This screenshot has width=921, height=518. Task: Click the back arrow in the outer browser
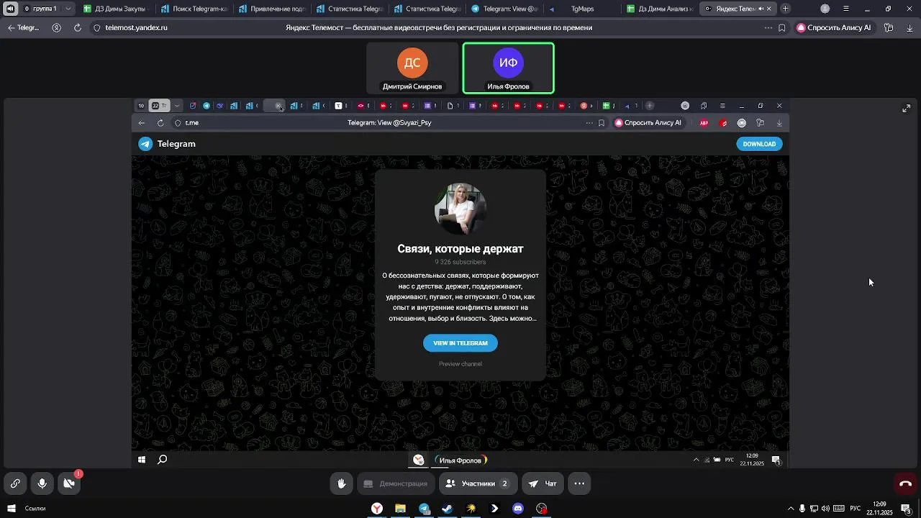tap(11, 27)
